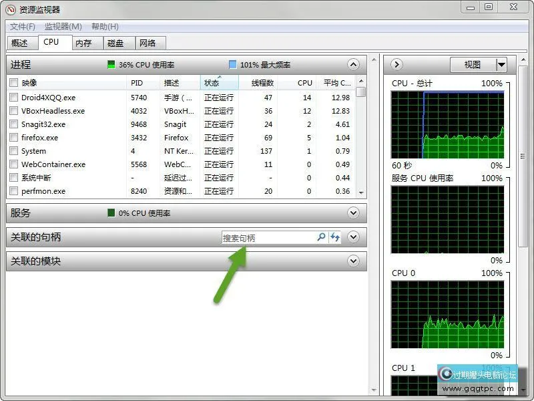Click the process list vertical scrollbar
The width and height of the screenshot is (534, 401).
click(x=361, y=140)
